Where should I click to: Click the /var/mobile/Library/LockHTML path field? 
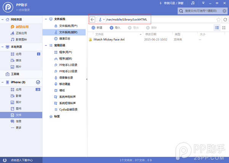(x=161, y=19)
